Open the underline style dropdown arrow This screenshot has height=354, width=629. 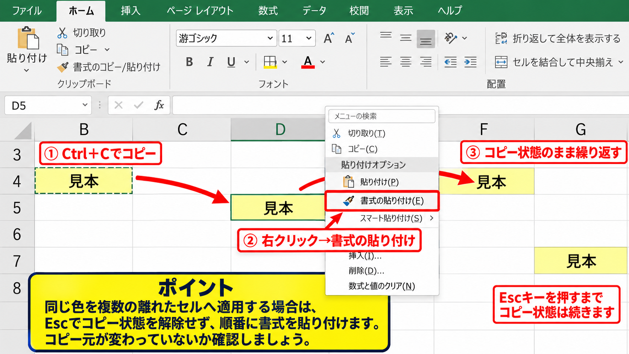247,62
